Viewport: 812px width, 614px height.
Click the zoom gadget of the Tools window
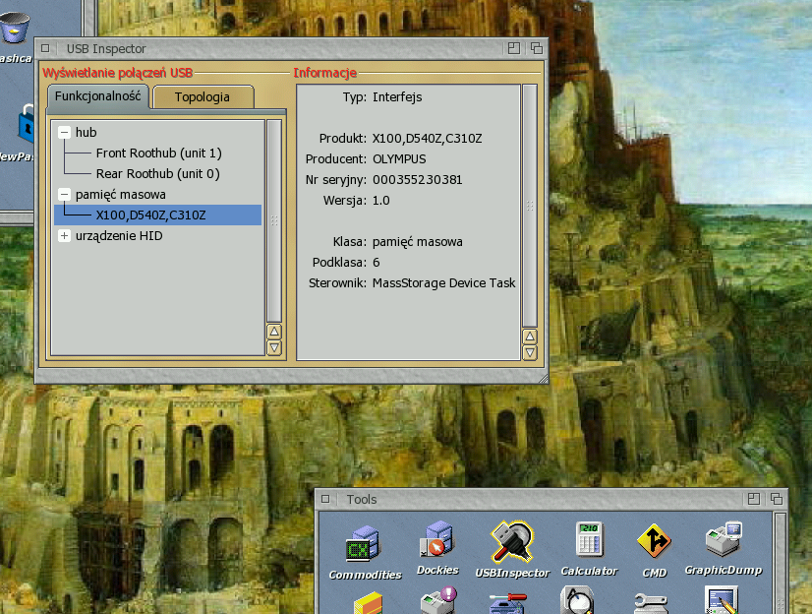point(754,499)
